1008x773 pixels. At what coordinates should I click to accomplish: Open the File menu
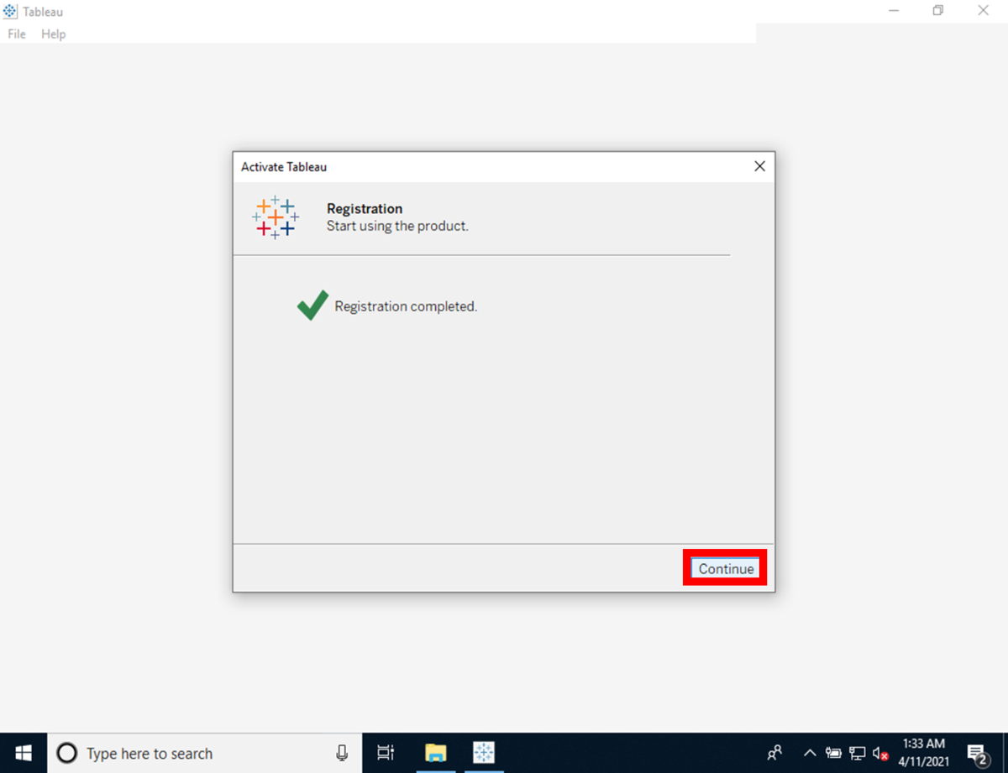(17, 34)
